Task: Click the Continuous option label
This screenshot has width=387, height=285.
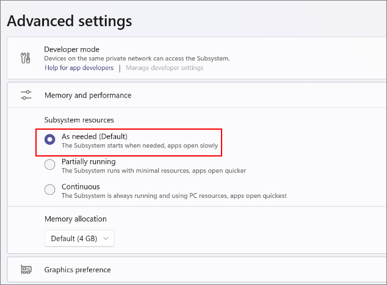Action: (81, 187)
